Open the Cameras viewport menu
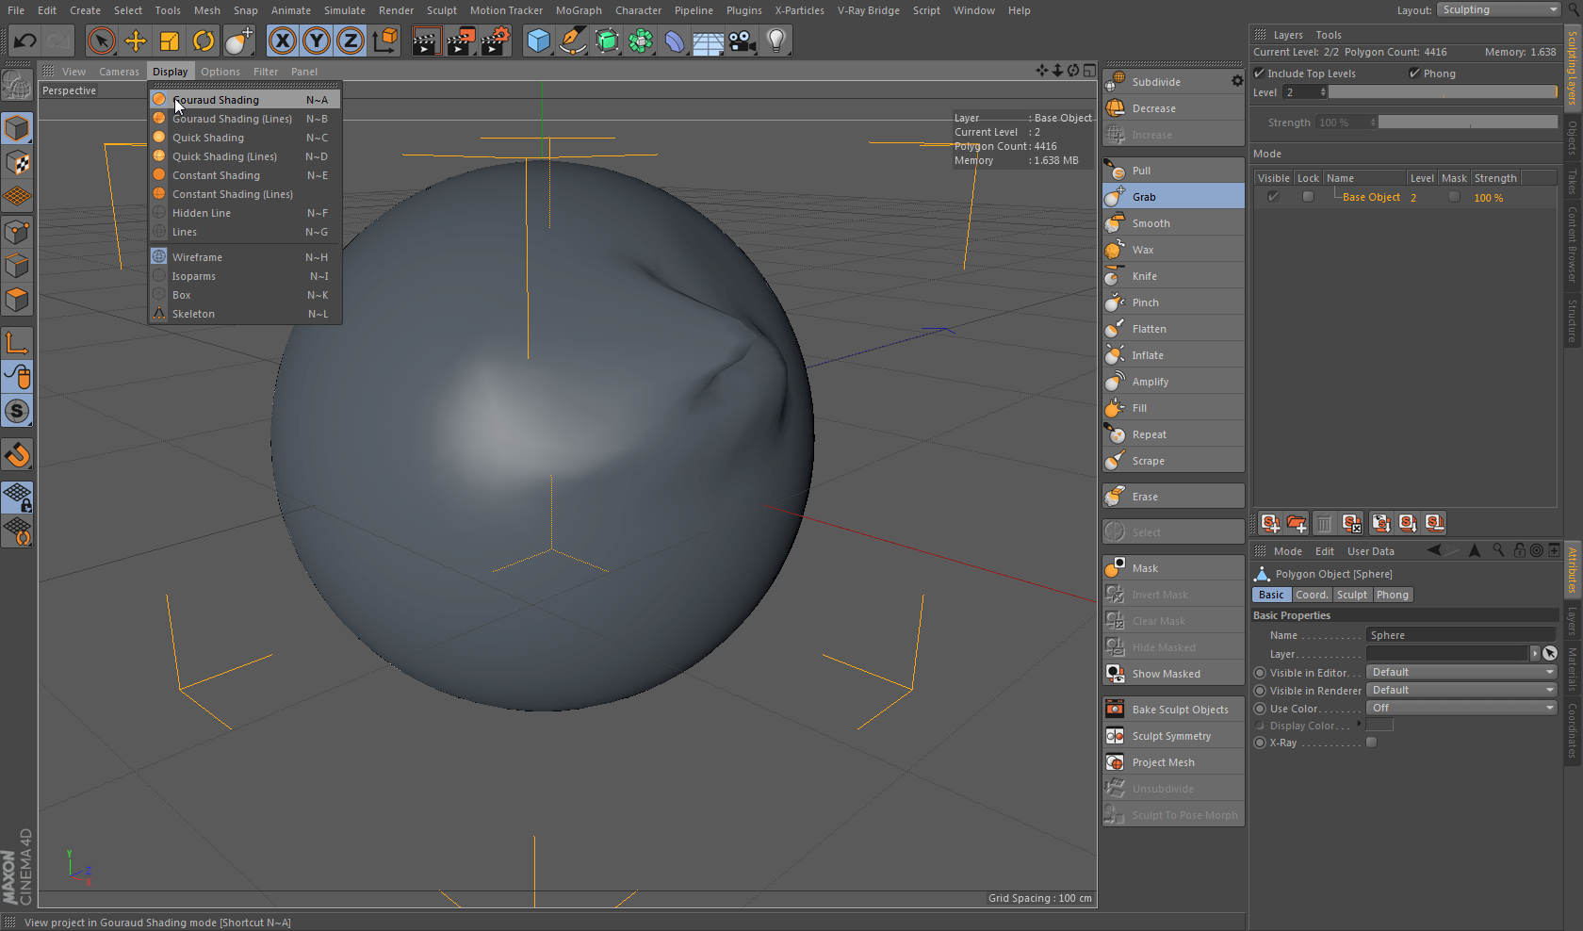 [x=119, y=72]
